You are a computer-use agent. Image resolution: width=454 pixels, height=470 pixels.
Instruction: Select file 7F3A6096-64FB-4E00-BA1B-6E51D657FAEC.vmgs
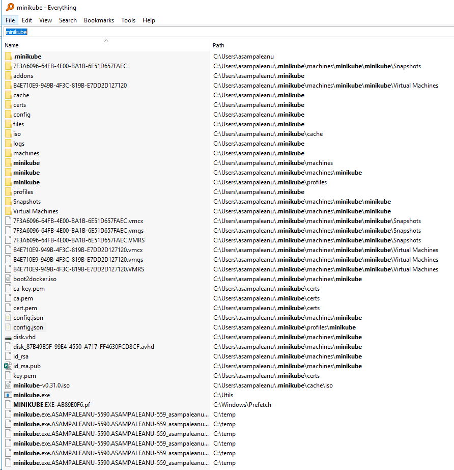tap(78, 231)
